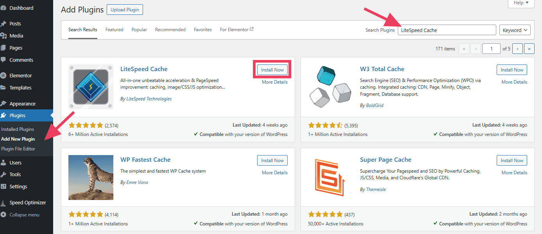
Task: Install the LiteSpeed Cache plugin
Action: click(x=272, y=70)
